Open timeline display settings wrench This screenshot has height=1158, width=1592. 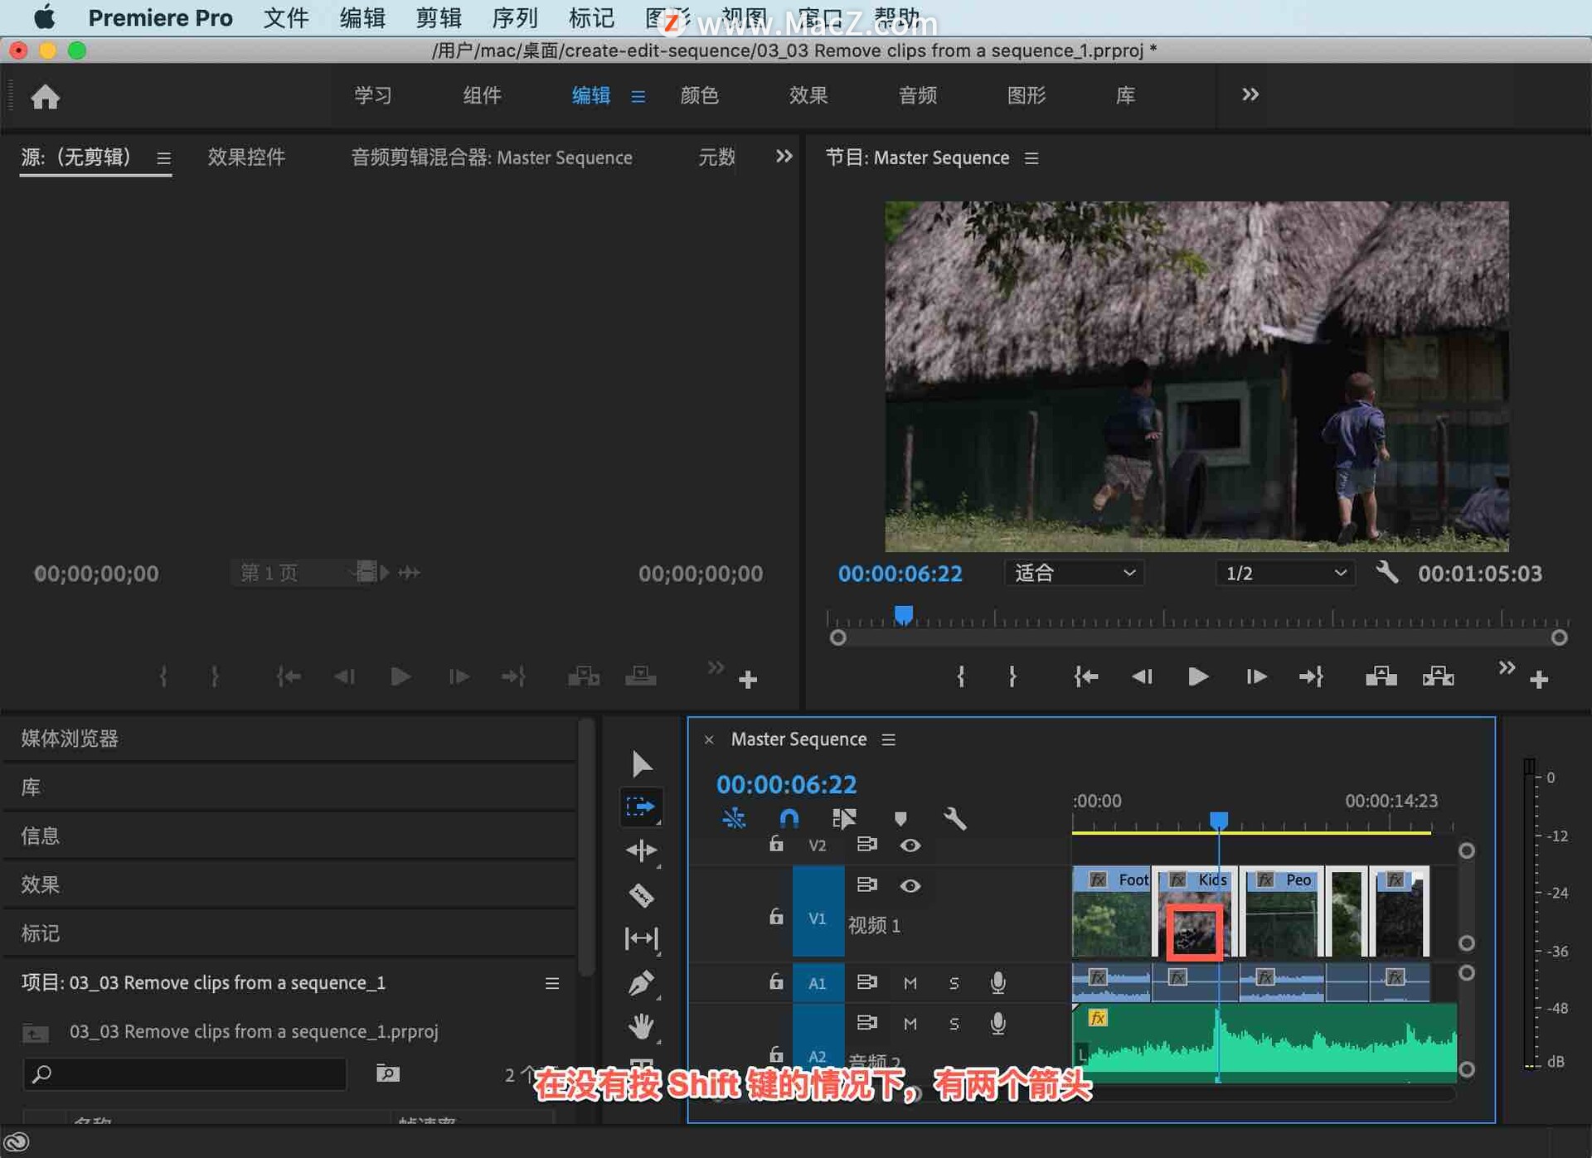point(954,819)
